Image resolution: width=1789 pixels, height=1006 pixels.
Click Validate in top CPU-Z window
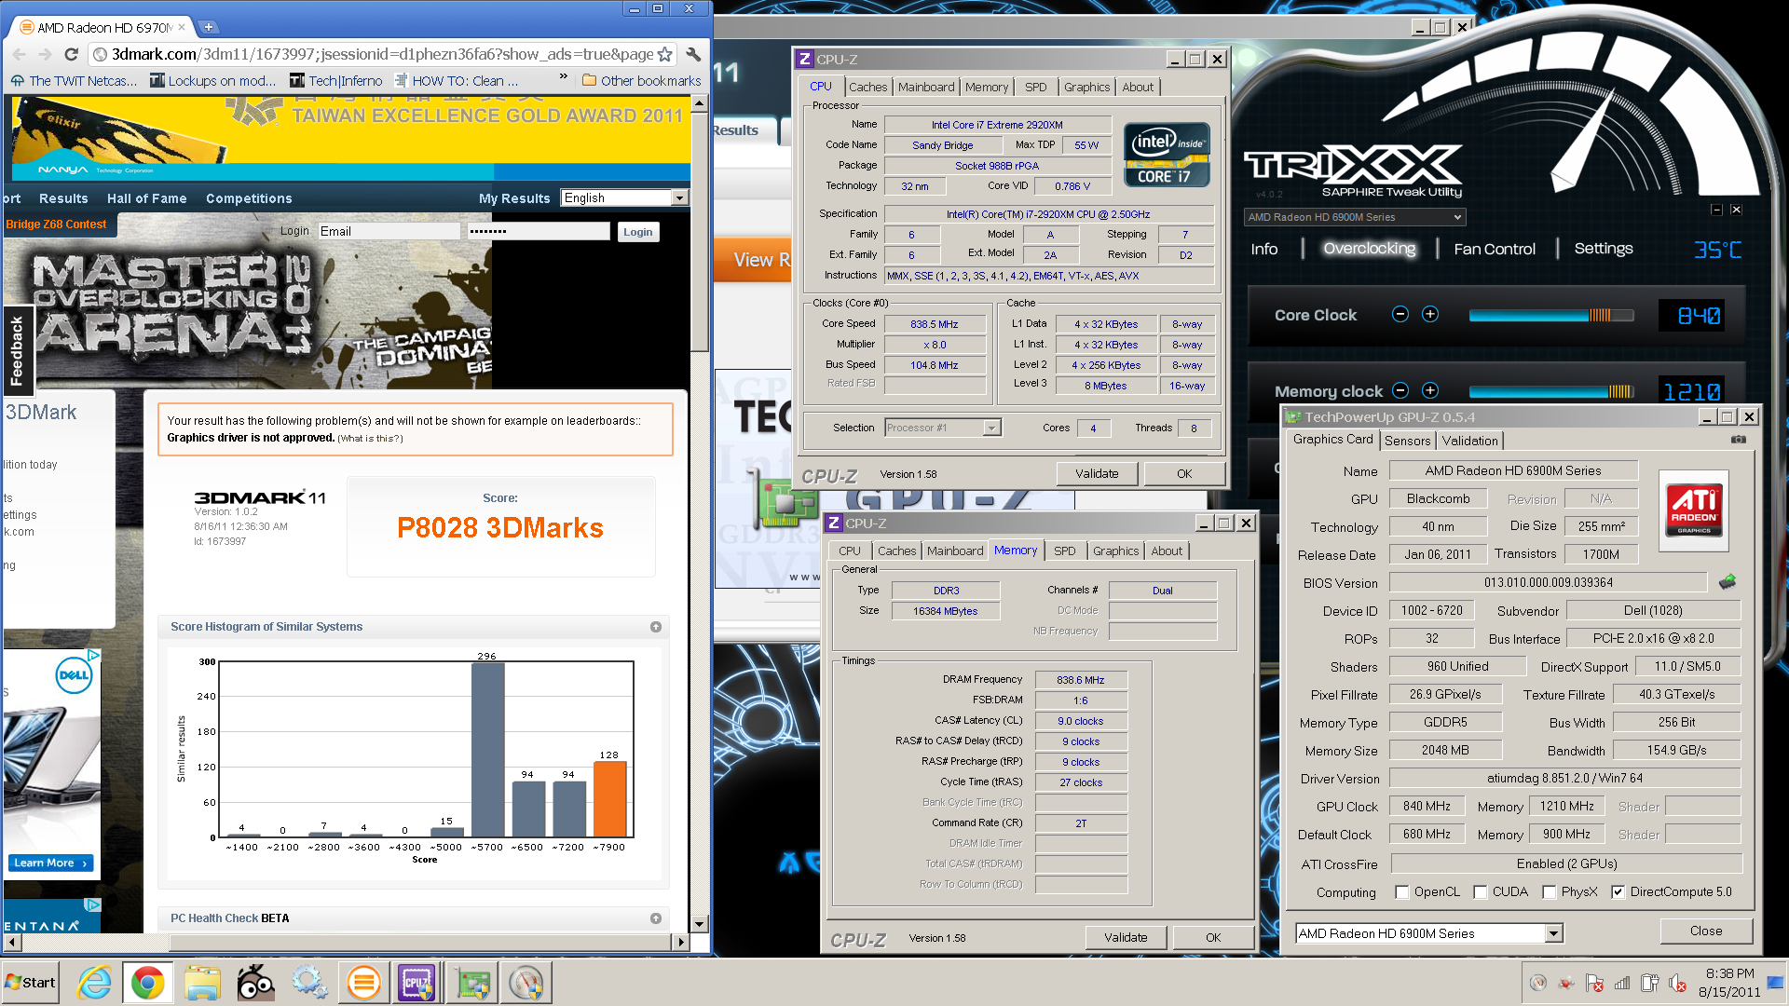pyautogui.click(x=1097, y=473)
